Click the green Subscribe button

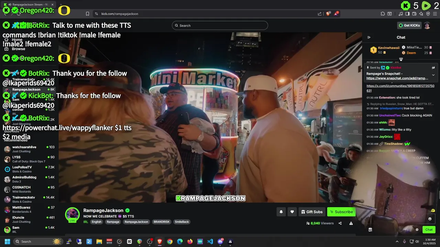point(341,212)
